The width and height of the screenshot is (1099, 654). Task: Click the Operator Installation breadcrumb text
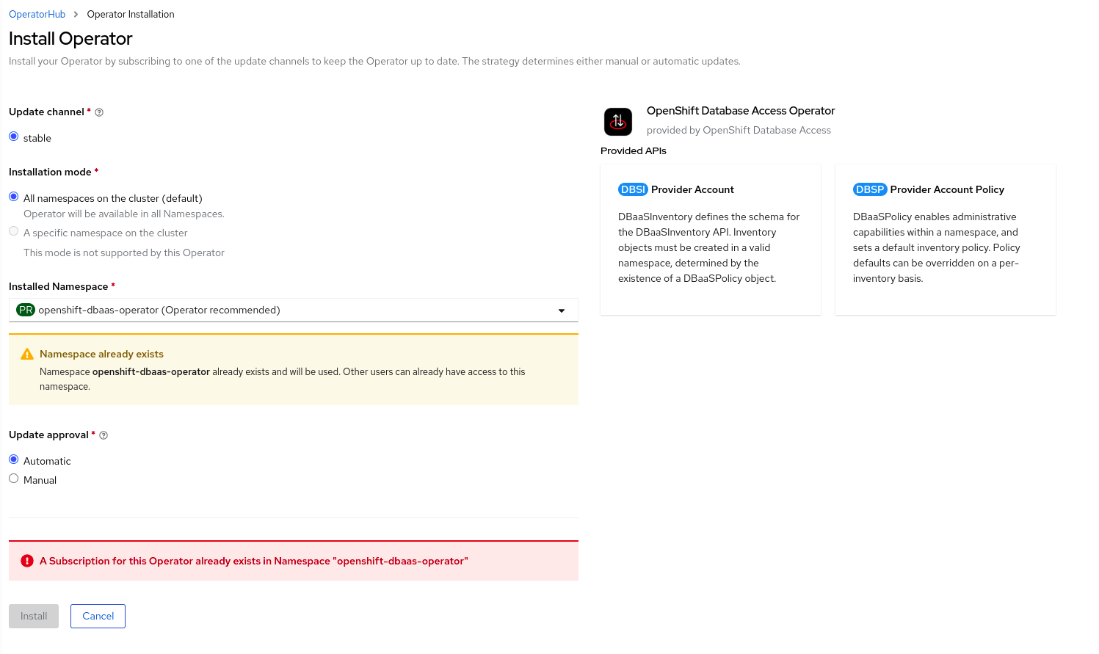tap(131, 14)
